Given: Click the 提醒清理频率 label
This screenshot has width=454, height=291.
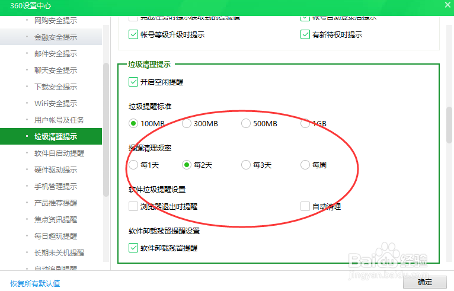Looking at the screenshot, I should click(150, 148).
